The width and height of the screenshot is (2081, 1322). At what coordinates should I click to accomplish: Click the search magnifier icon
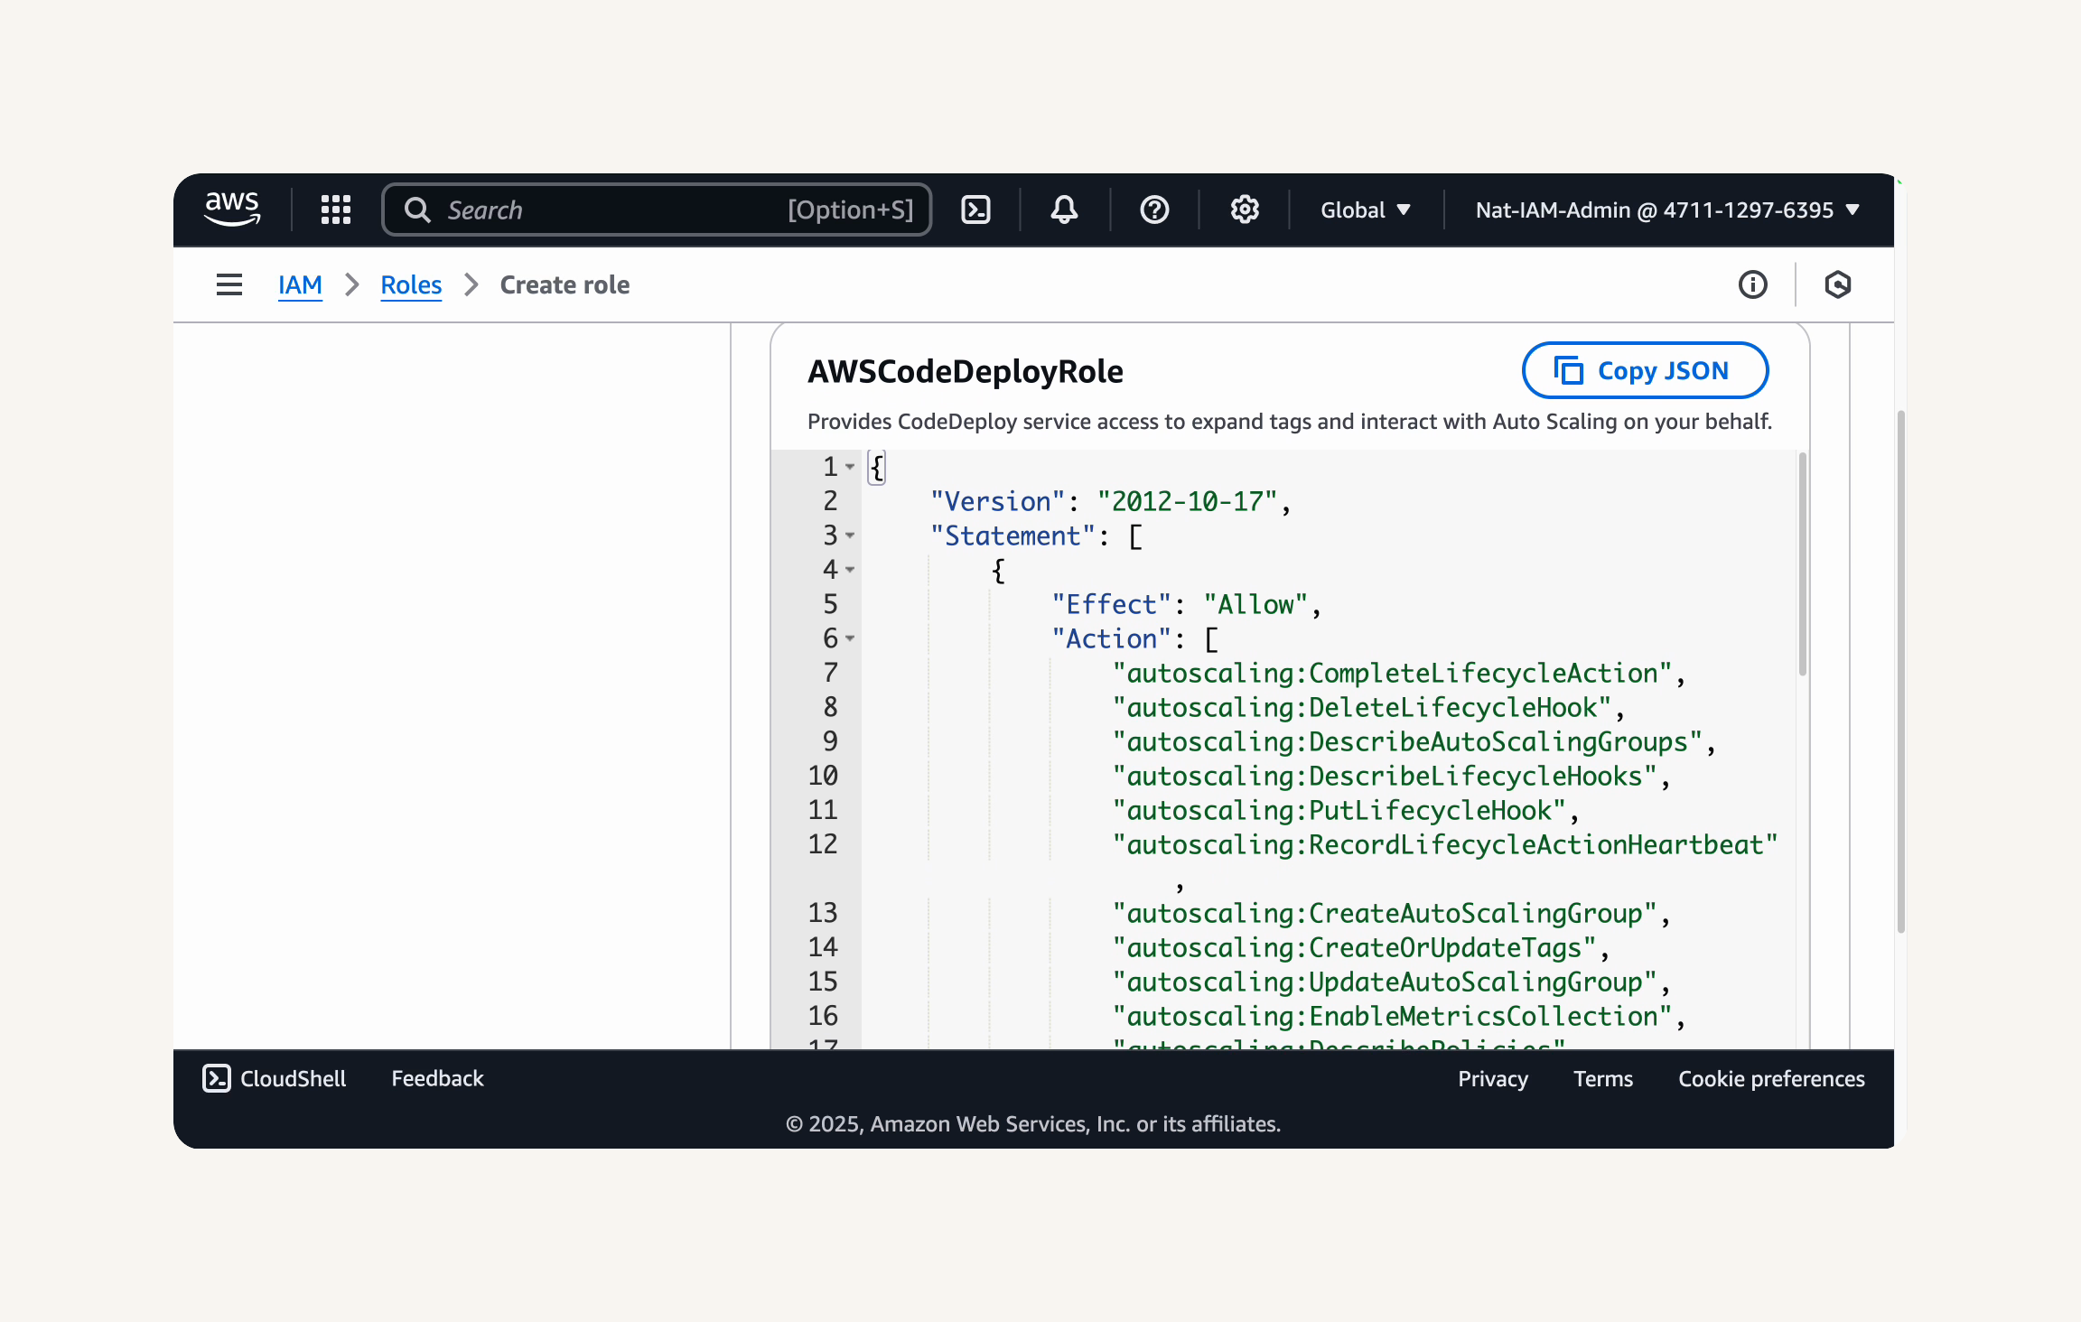tap(417, 209)
